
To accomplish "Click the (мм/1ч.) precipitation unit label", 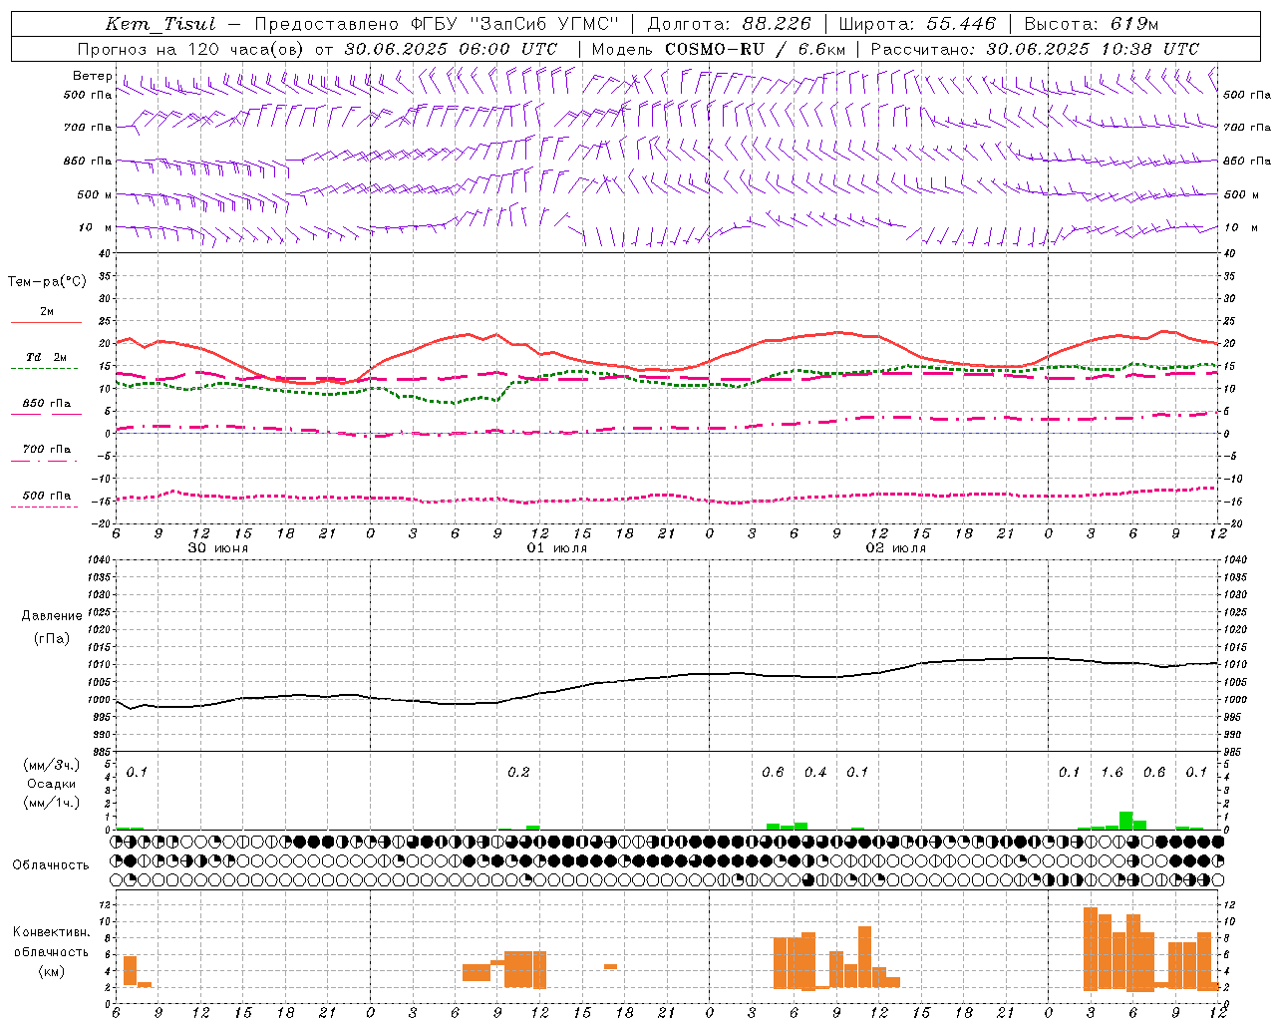I will point(52,803).
